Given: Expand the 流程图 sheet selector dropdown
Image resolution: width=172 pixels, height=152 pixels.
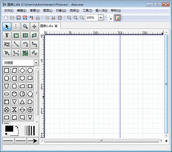Looking at the screenshot, I should tap(36, 63).
